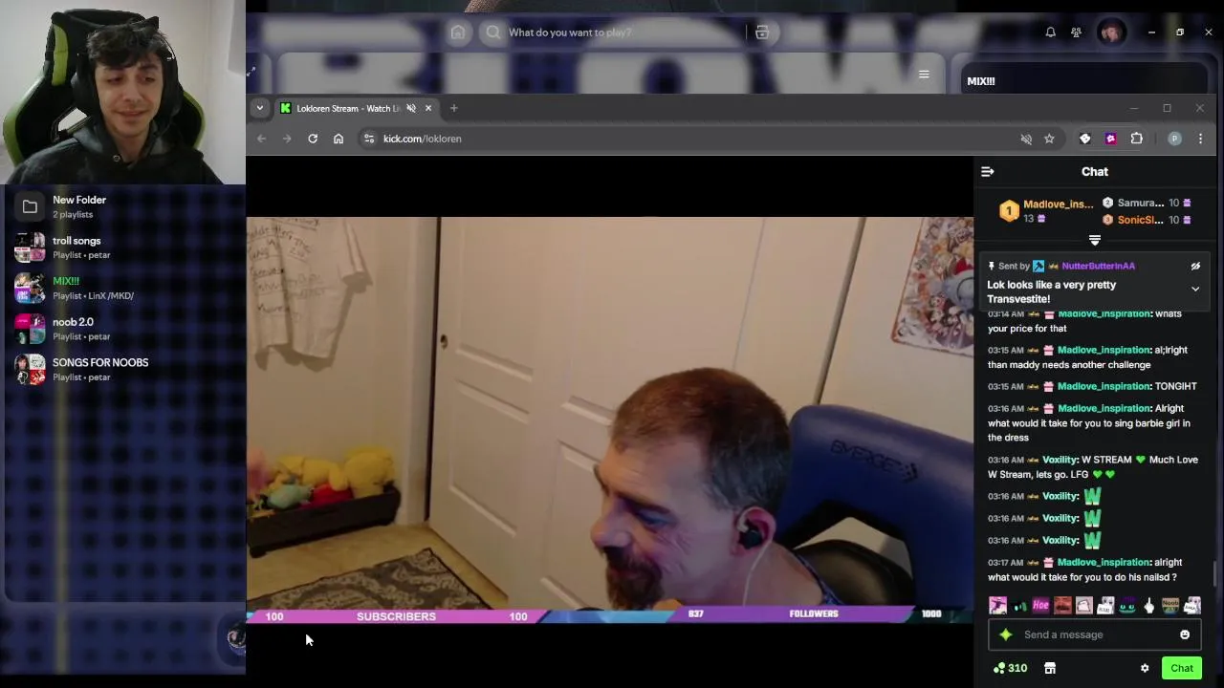Open second gifter Samura... entry

coord(1146,203)
